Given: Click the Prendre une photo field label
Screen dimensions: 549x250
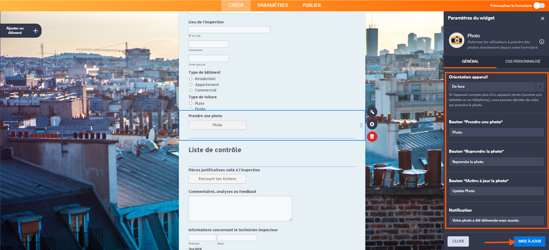Looking at the screenshot, I should [x=205, y=116].
